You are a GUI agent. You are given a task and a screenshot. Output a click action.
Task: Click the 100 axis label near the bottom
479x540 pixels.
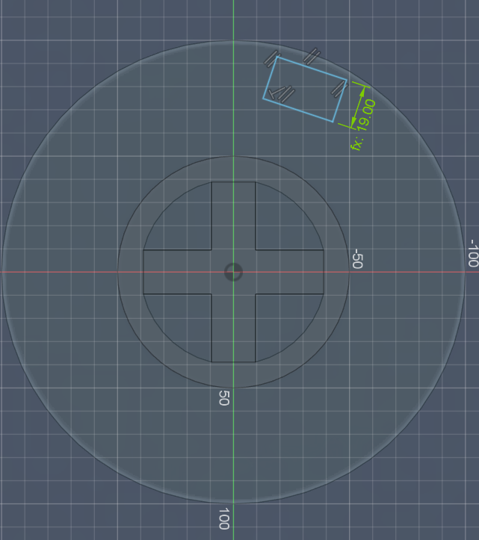pyautogui.click(x=224, y=518)
